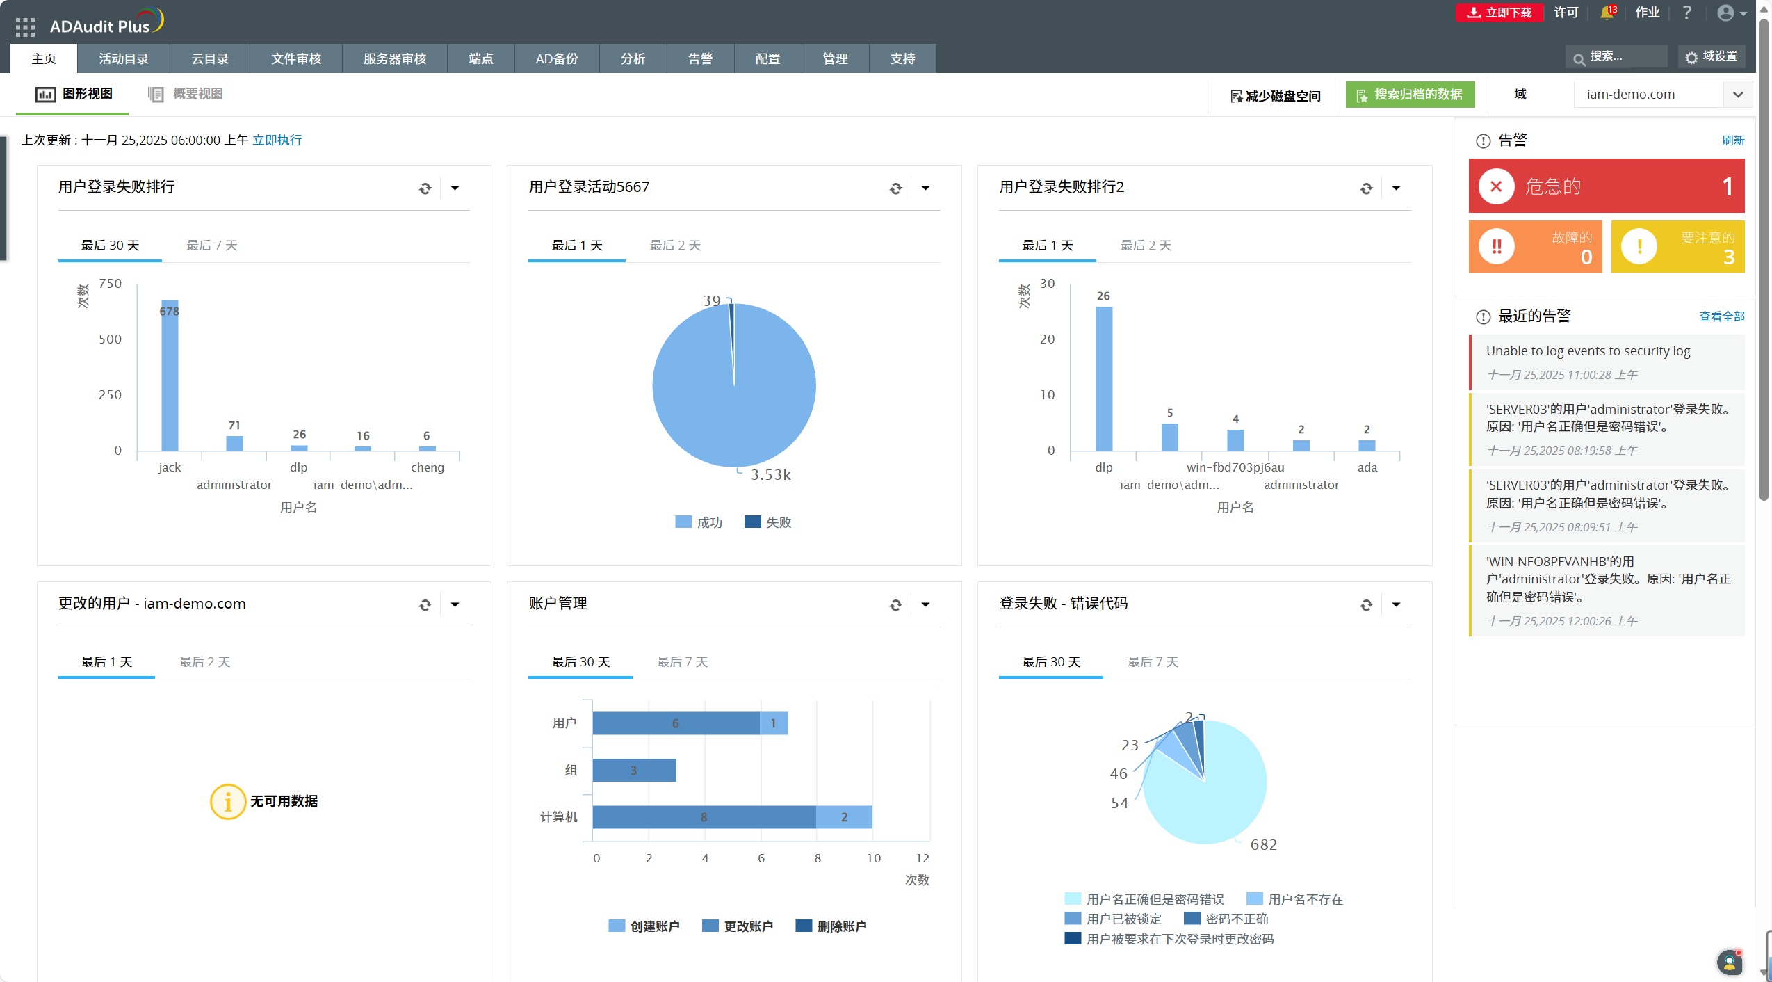Open 用户登录活动5667 widget options arrow
Image resolution: width=1772 pixels, height=982 pixels.
[925, 188]
